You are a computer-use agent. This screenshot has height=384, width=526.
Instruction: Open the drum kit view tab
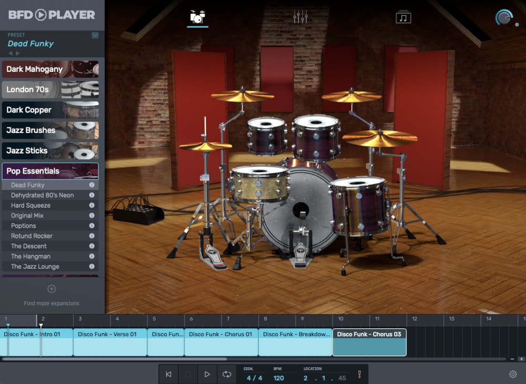[198, 17]
